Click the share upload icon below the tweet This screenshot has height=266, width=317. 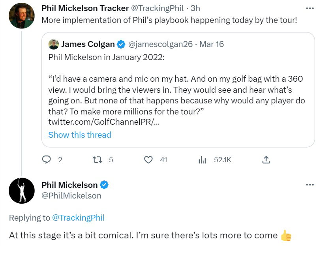click(x=266, y=159)
